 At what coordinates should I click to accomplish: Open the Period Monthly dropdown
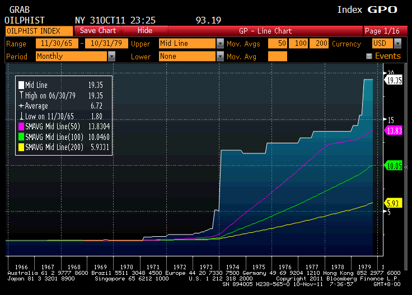click(111, 56)
